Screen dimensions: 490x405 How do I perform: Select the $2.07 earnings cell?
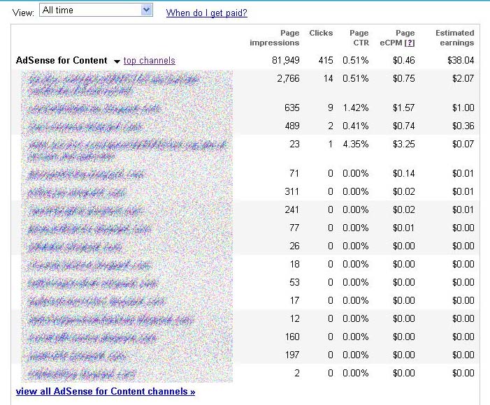point(463,78)
